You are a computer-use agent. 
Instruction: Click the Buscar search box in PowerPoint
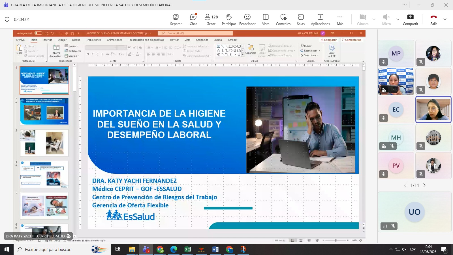(x=195, y=33)
